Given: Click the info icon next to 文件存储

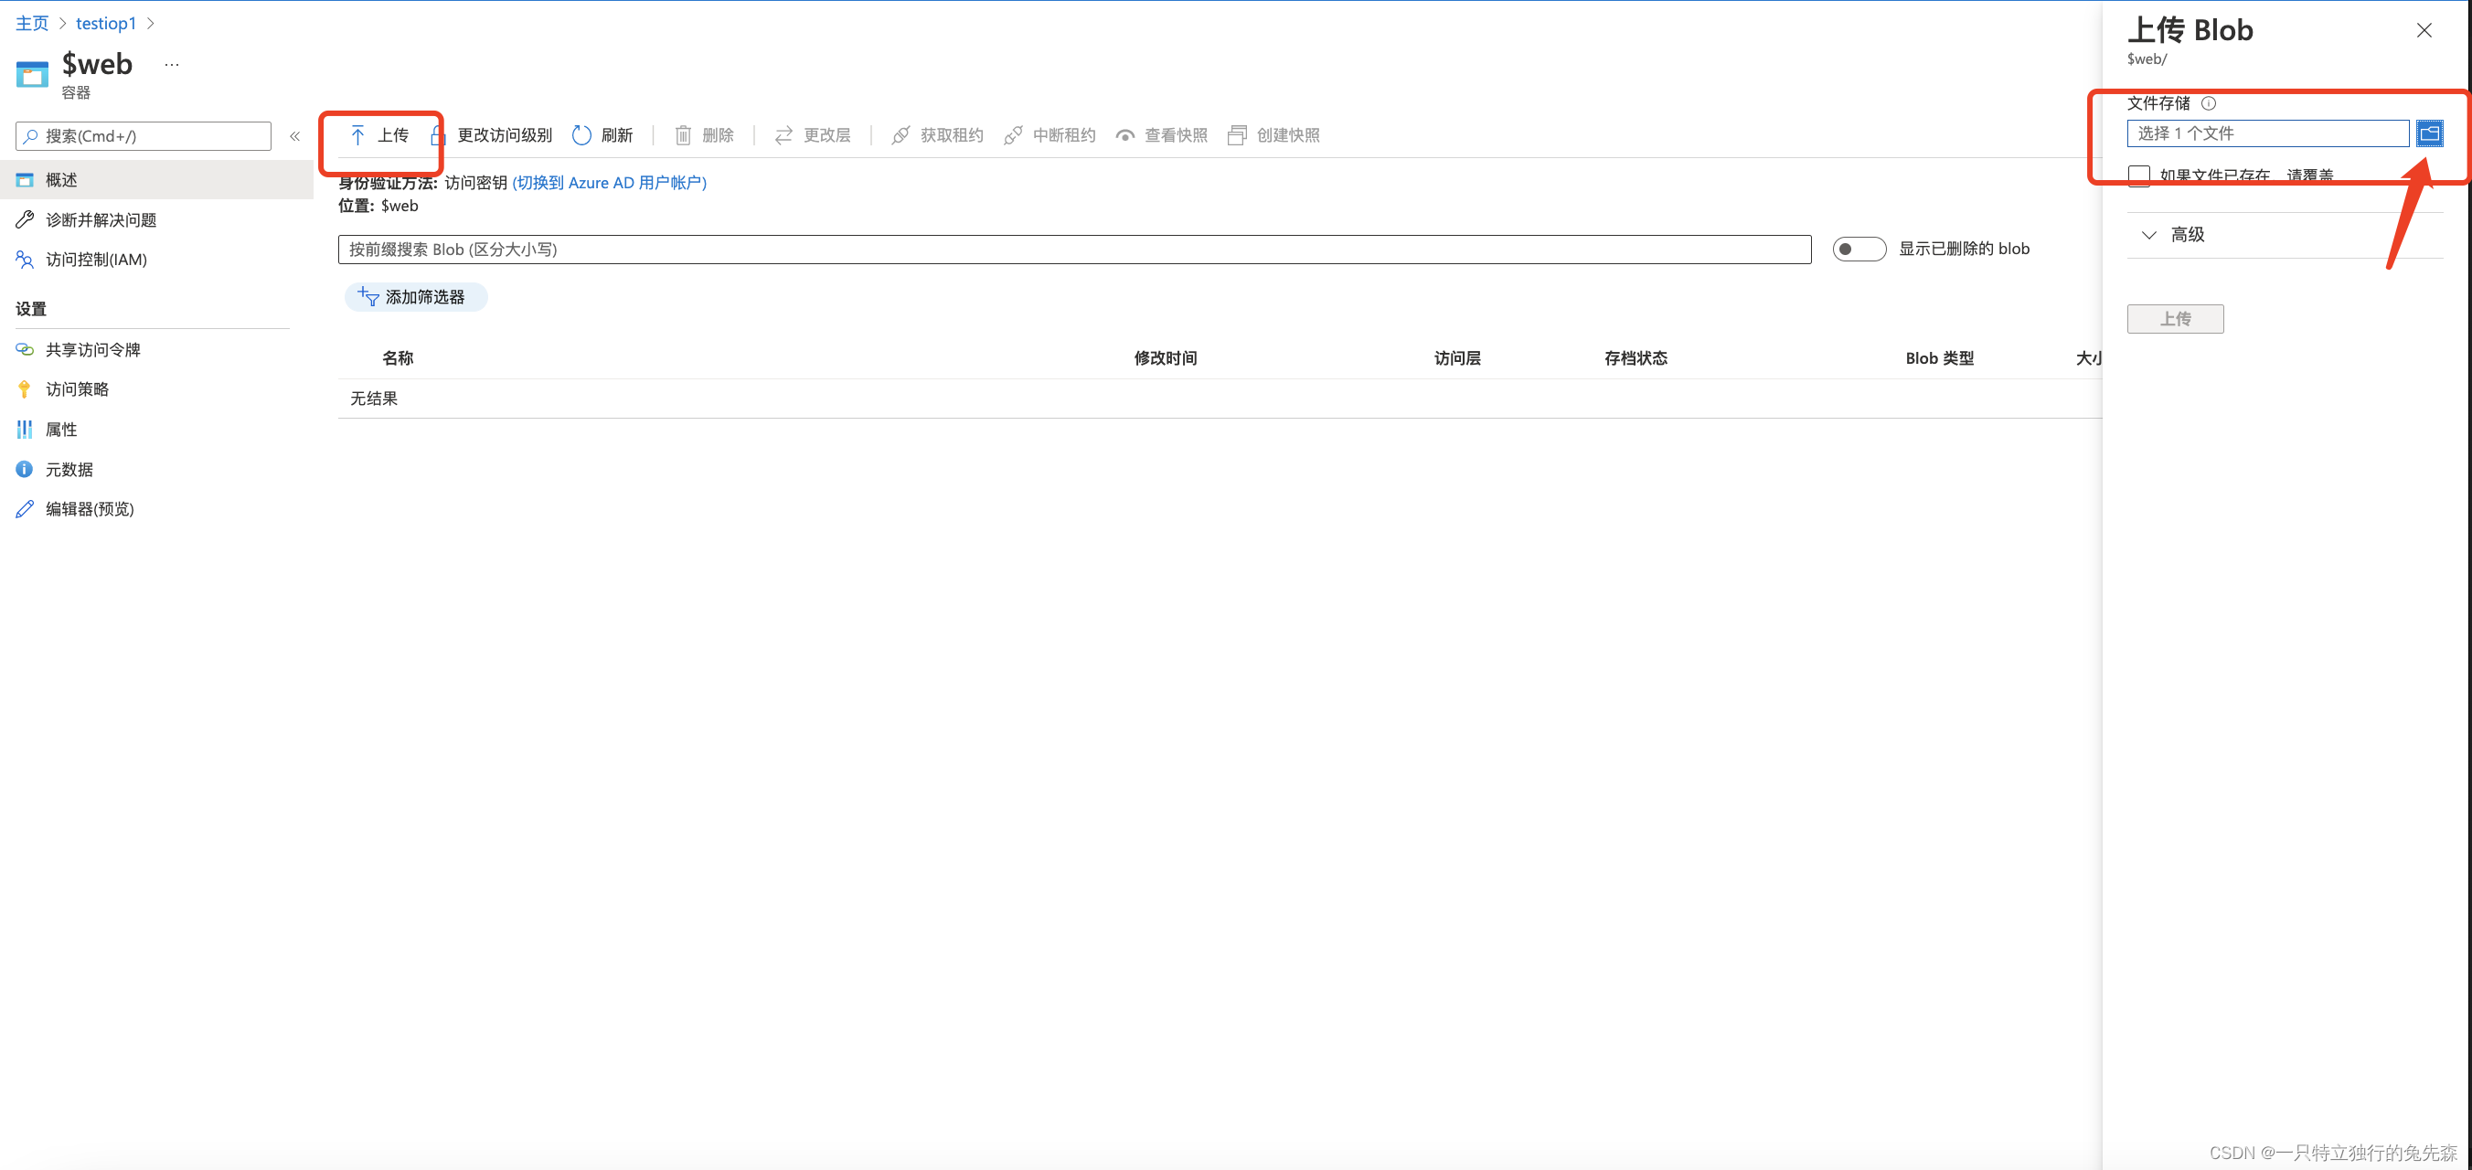Looking at the screenshot, I should pyautogui.click(x=2208, y=103).
